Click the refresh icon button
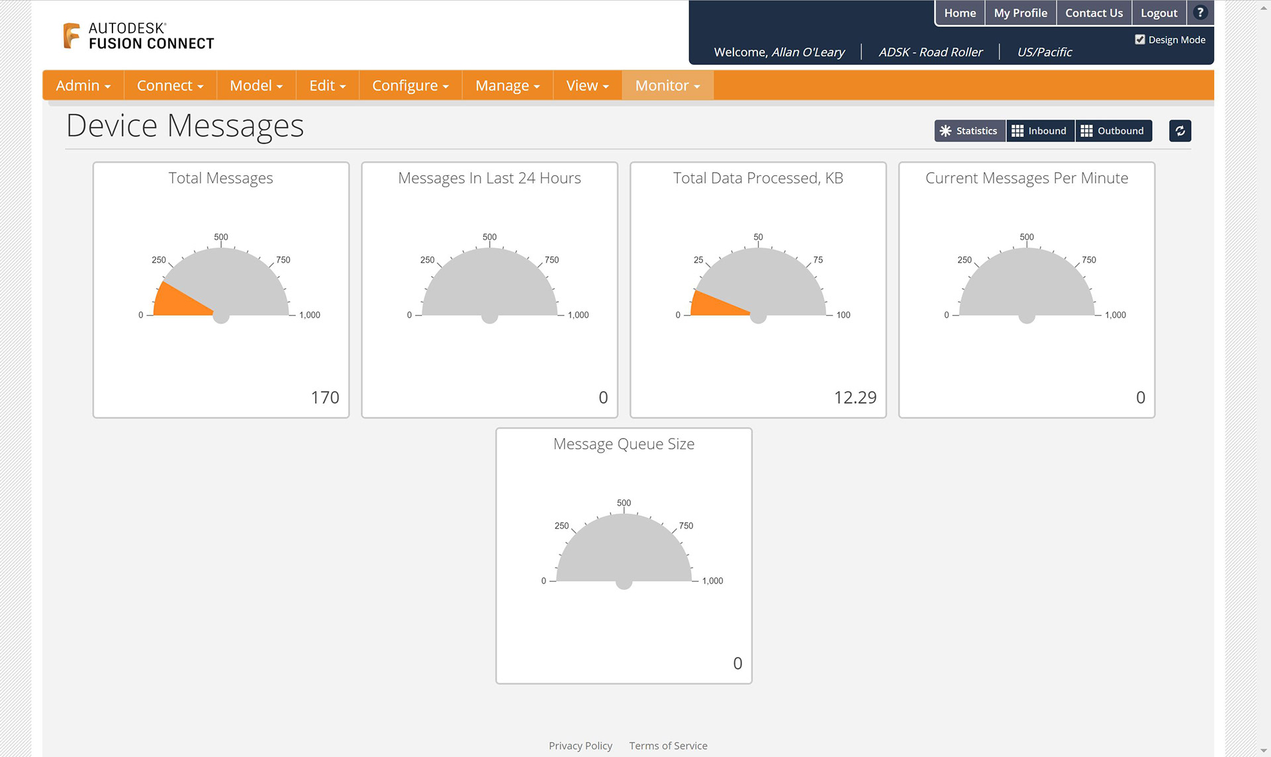Viewport: 1271px width, 757px height. [1180, 131]
